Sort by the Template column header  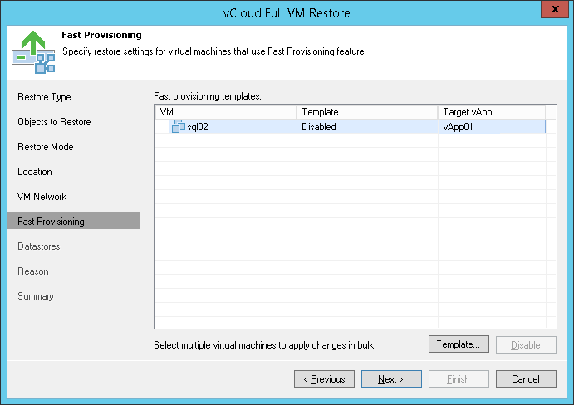point(367,112)
